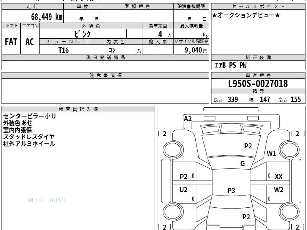Select the chassis number L950S-0027018
The height and width of the screenshot is (230, 307).
pos(258,84)
